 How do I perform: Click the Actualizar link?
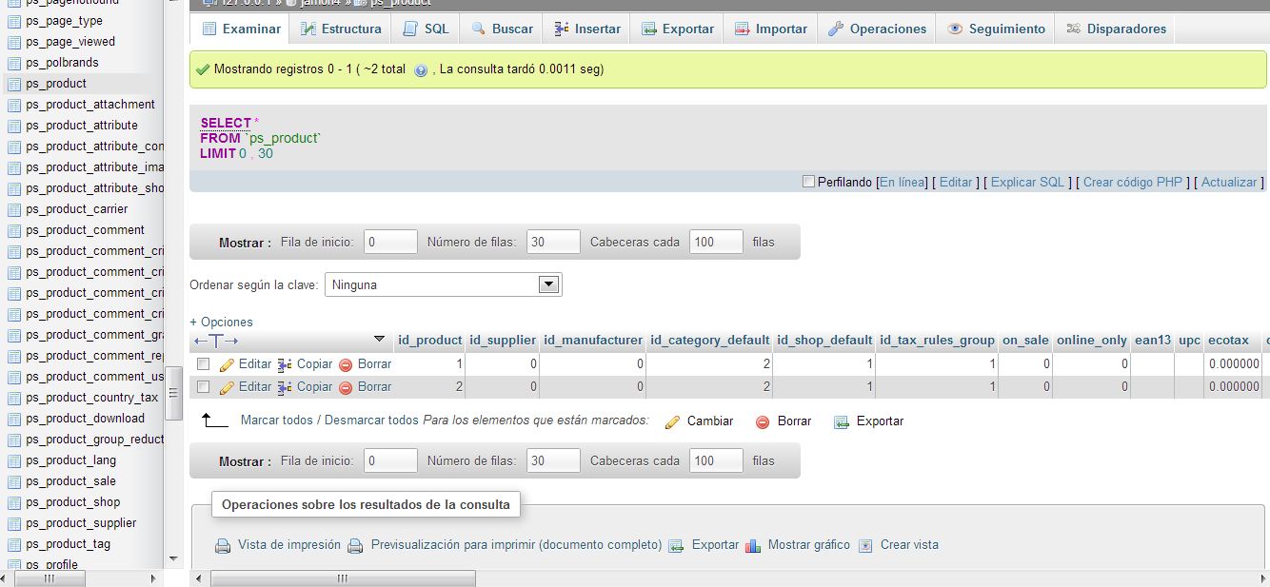click(x=1229, y=182)
